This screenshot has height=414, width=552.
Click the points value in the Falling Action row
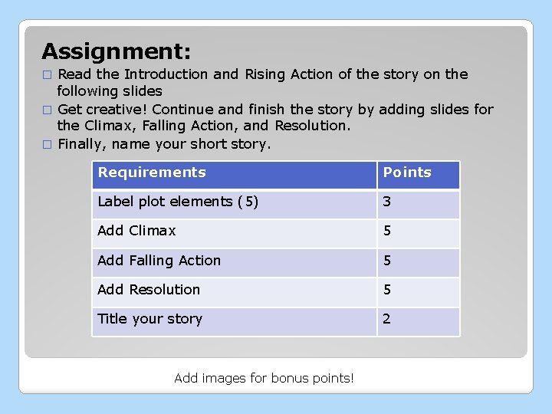click(418, 261)
